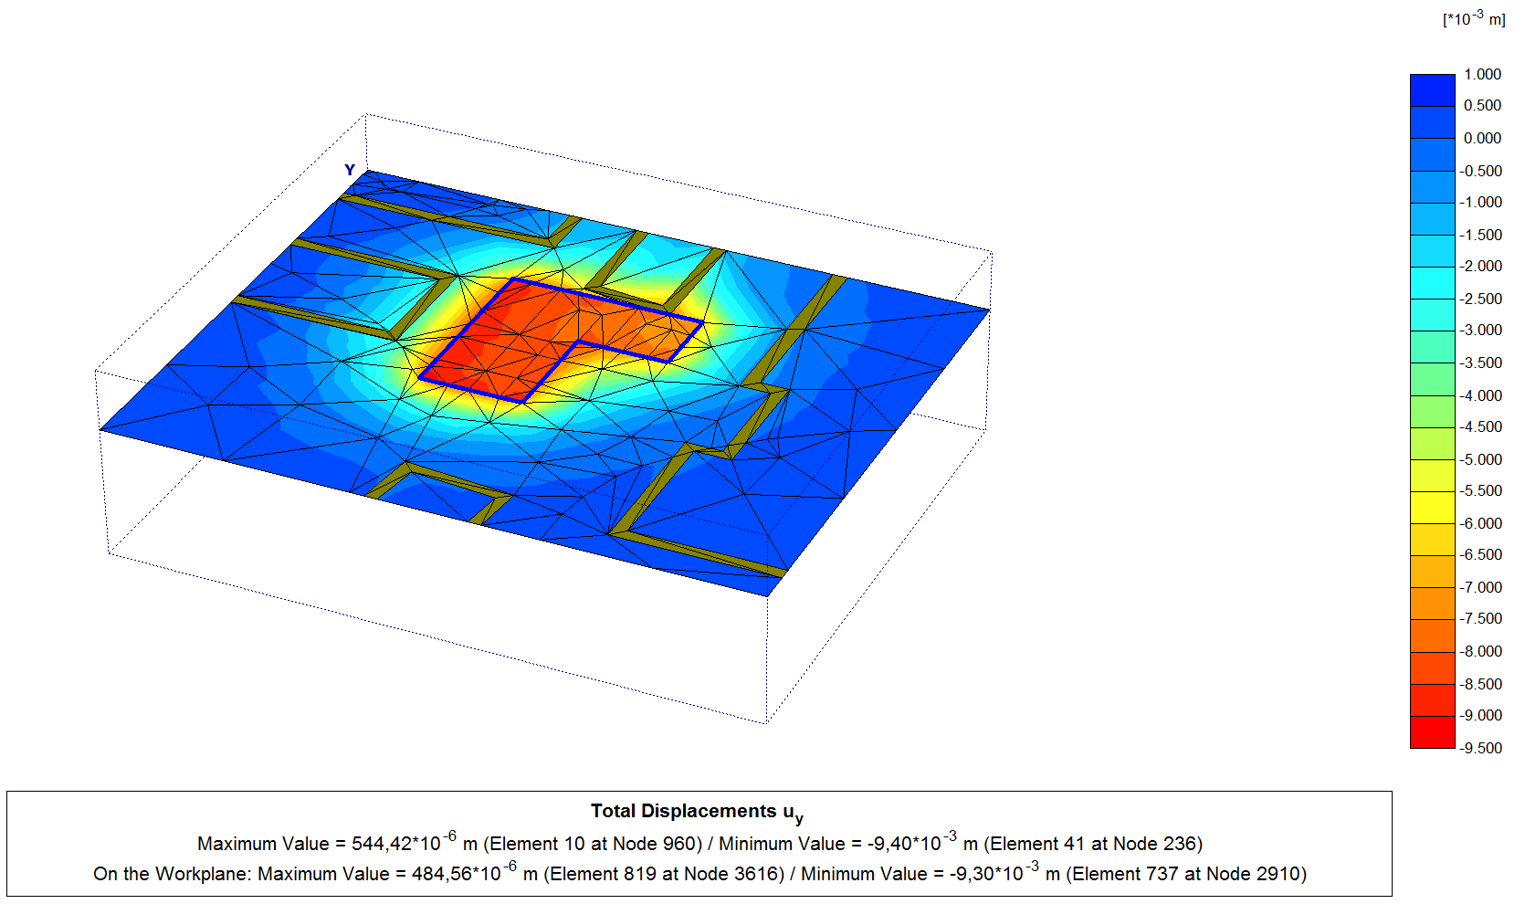The width and height of the screenshot is (1525, 904).
Task: Click the red legend band above -9.500
Action: click(x=1432, y=732)
